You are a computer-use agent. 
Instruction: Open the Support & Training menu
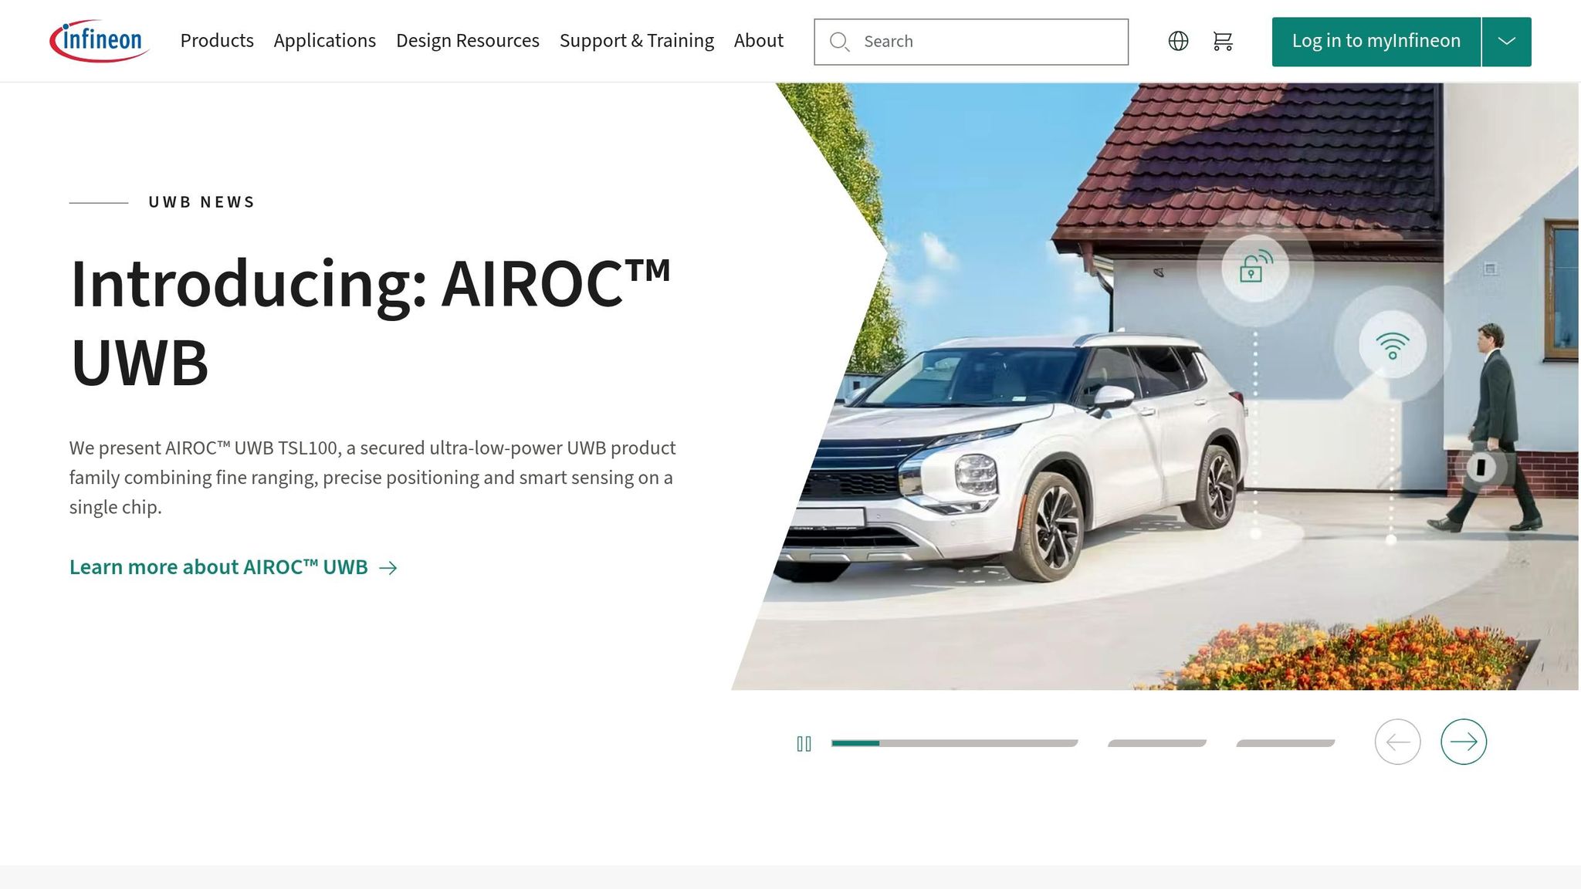point(637,41)
